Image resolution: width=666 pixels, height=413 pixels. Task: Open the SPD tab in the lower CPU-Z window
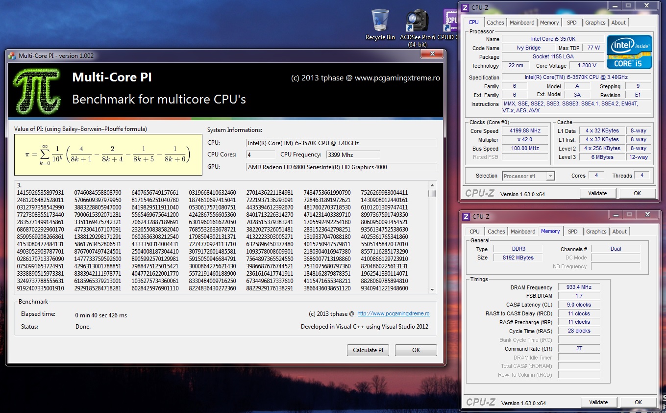[573, 232]
